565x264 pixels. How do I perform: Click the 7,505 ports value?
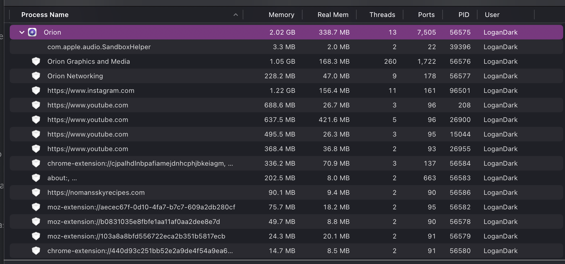[x=426, y=32]
